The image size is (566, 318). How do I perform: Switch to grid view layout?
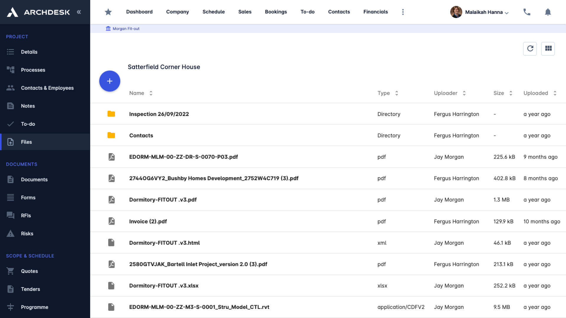pyautogui.click(x=548, y=49)
